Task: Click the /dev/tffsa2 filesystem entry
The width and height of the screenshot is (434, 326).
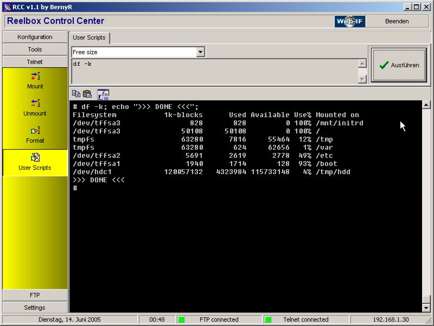Action: pos(97,156)
